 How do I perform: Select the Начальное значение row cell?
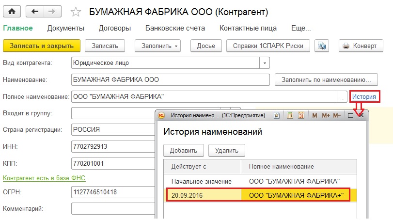click(203, 181)
